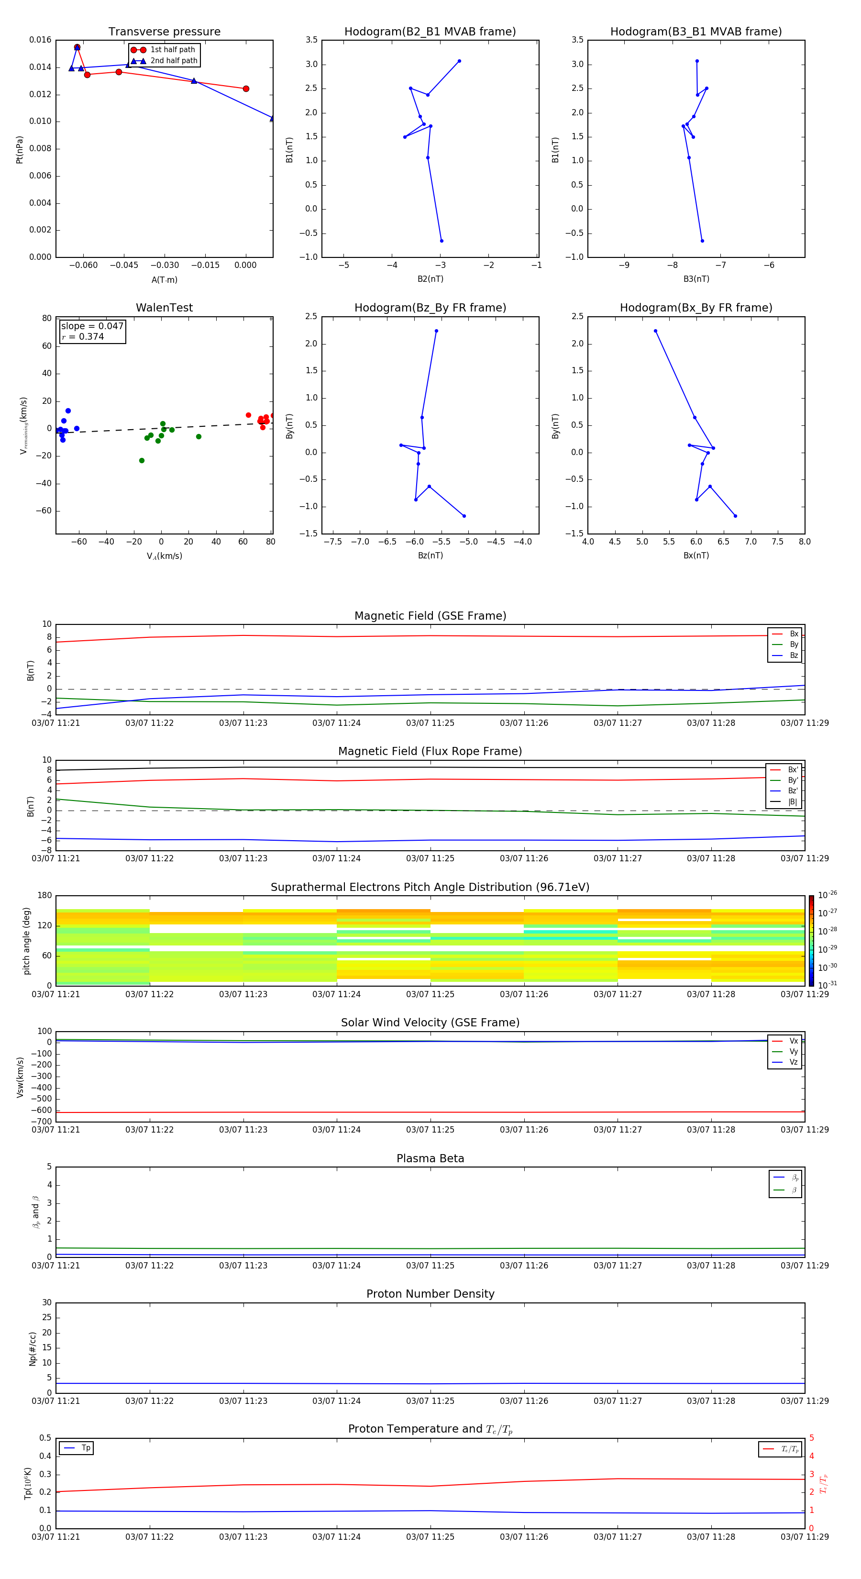This screenshot has width=861, height=1579.
Task: Select the β entry in Plasma Beta legend
Action: (785, 1190)
